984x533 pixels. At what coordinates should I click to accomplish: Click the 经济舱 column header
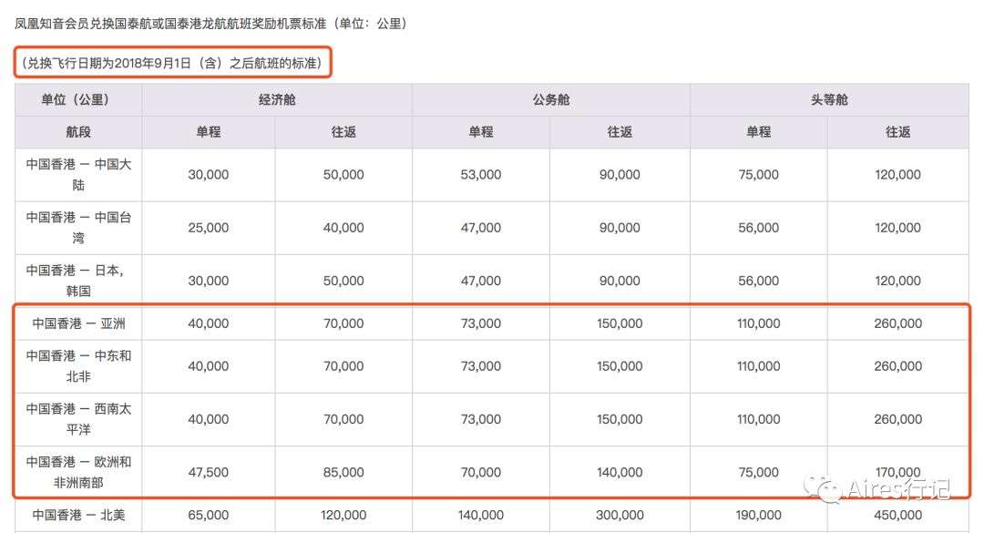click(x=277, y=100)
